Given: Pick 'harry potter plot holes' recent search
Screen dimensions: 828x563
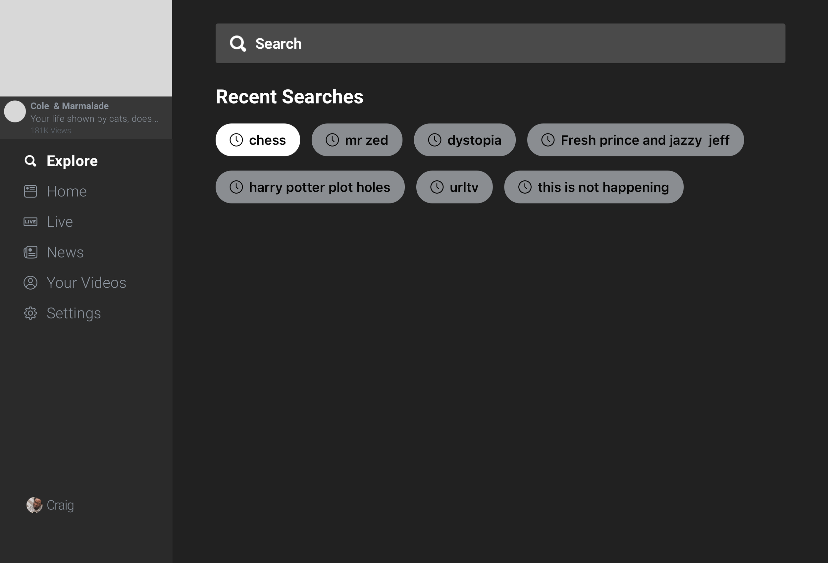Looking at the screenshot, I should (310, 187).
